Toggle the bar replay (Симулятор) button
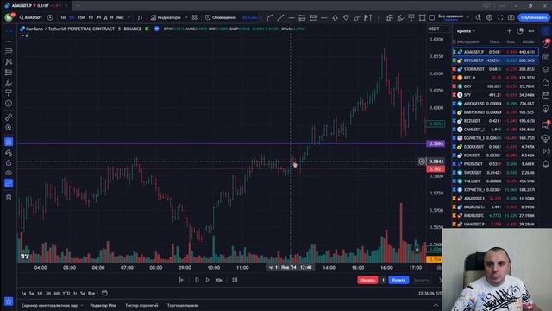This screenshot has width=552, height=311. (x=250, y=17)
